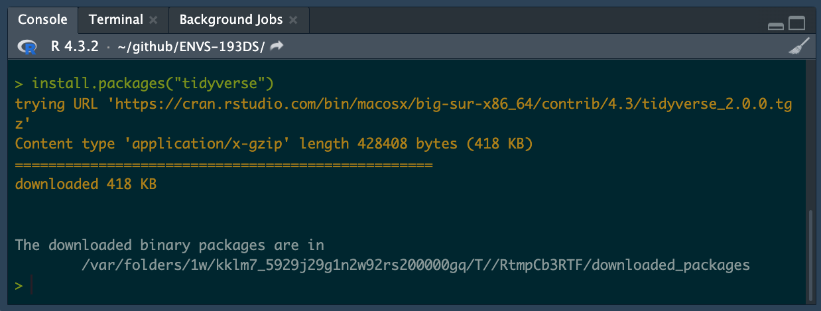Click the console vertical scrollbar thumb
The image size is (821, 311).
pos(812,255)
